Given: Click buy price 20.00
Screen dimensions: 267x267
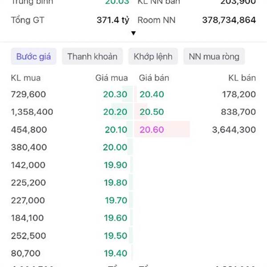Looking at the screenshot, I should [x=116, y=147].
